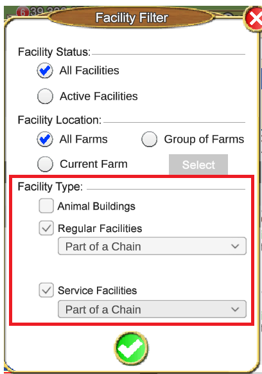This screenshot has width=262, height=374.
Task: Click the chevron arrow on Service Facilities dropdown
Action: point(235,309)
